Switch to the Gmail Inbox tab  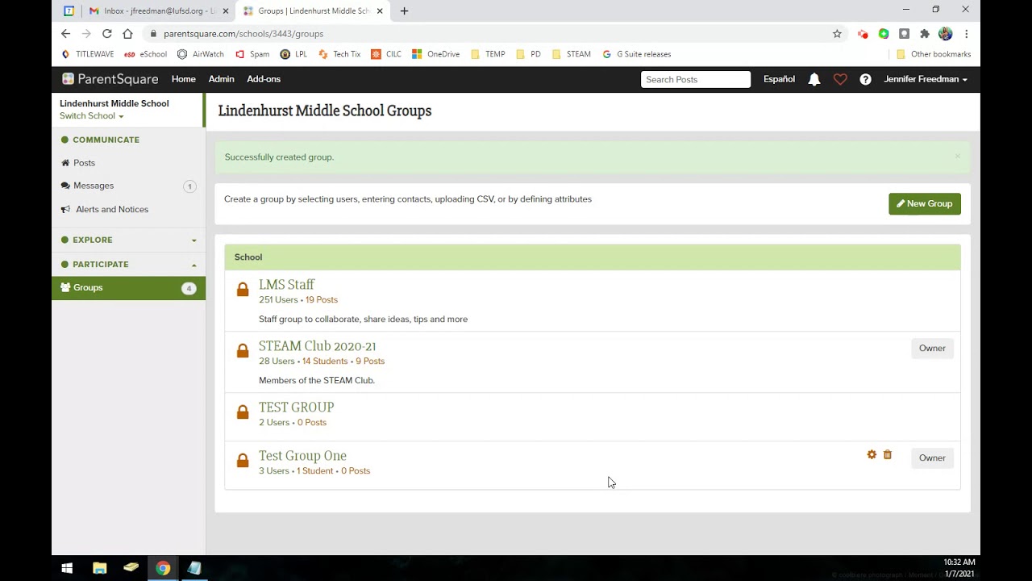(159, 11)
